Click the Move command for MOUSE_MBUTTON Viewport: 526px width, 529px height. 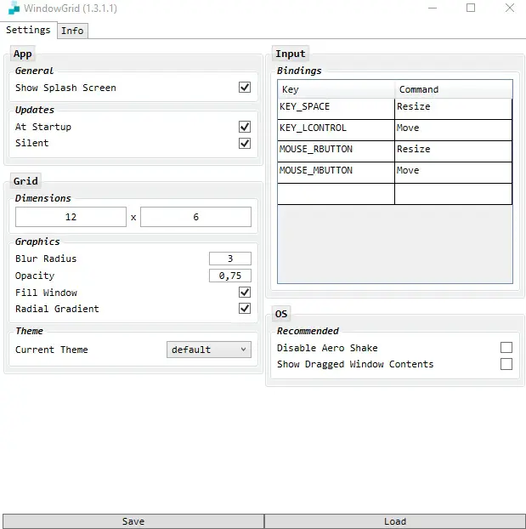[x=453, y=173]
